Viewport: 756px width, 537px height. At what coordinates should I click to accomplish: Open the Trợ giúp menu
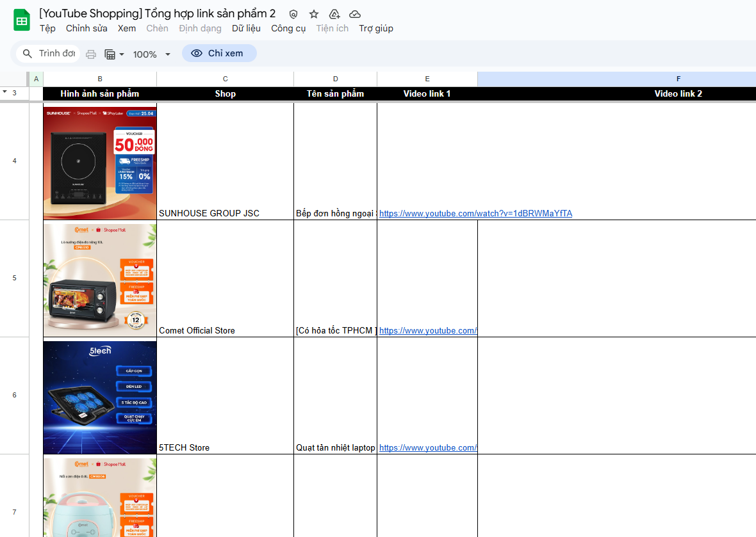[x=375, y=28]
